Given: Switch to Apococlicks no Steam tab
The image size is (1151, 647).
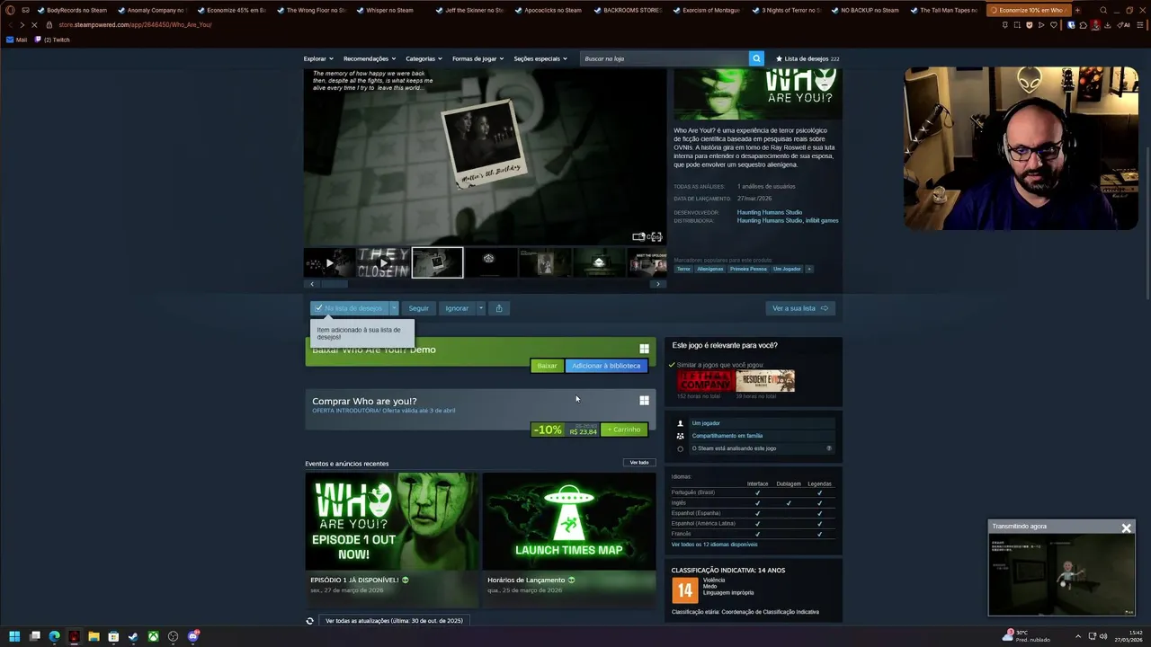Looking at the screenshot, I should [x=549, y=10].
